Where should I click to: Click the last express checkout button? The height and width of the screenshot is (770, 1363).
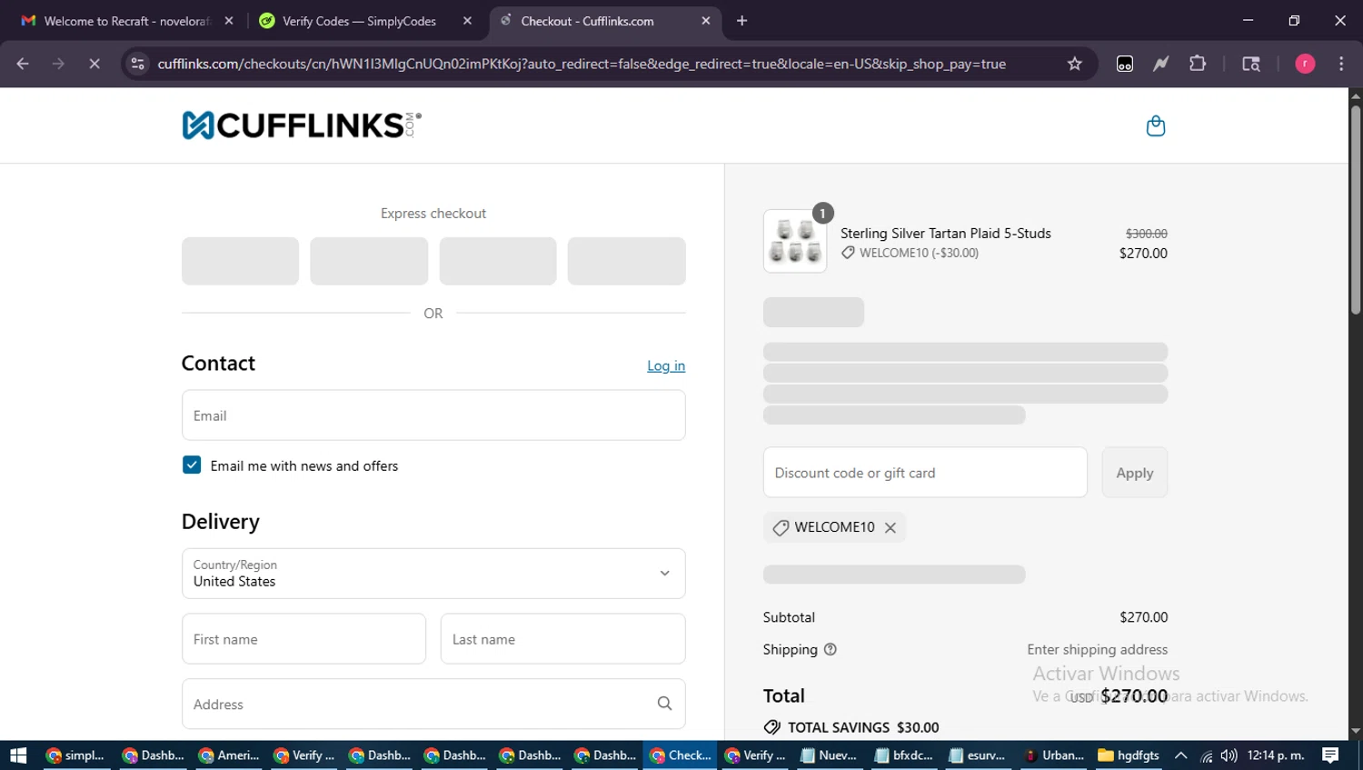626,261
